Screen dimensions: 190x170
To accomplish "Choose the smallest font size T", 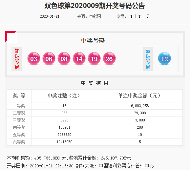I will click(131, 16).
